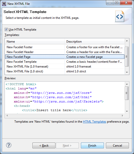134x154 pixels.
Task: Open the HTML Templates preference link
Action: coord(94,122)
